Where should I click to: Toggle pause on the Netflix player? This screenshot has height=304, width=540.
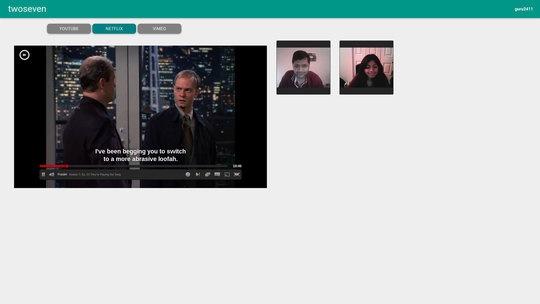pos(43,174)
